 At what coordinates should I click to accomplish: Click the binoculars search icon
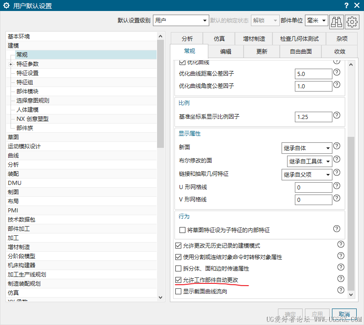click(x=337, y=21)
